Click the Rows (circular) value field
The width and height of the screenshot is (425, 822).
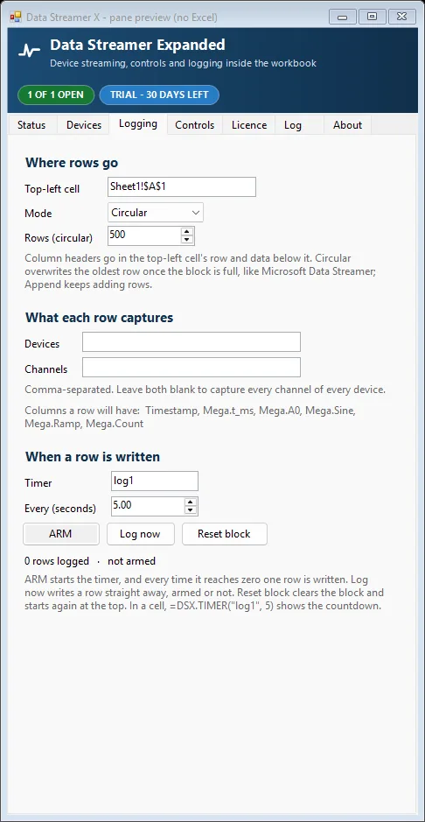click(x=144, y=235)
